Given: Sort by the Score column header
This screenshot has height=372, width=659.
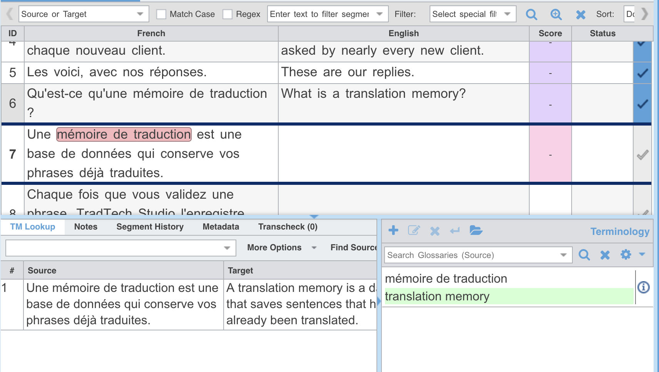Looking at the screenshot, I should [550, 34].
